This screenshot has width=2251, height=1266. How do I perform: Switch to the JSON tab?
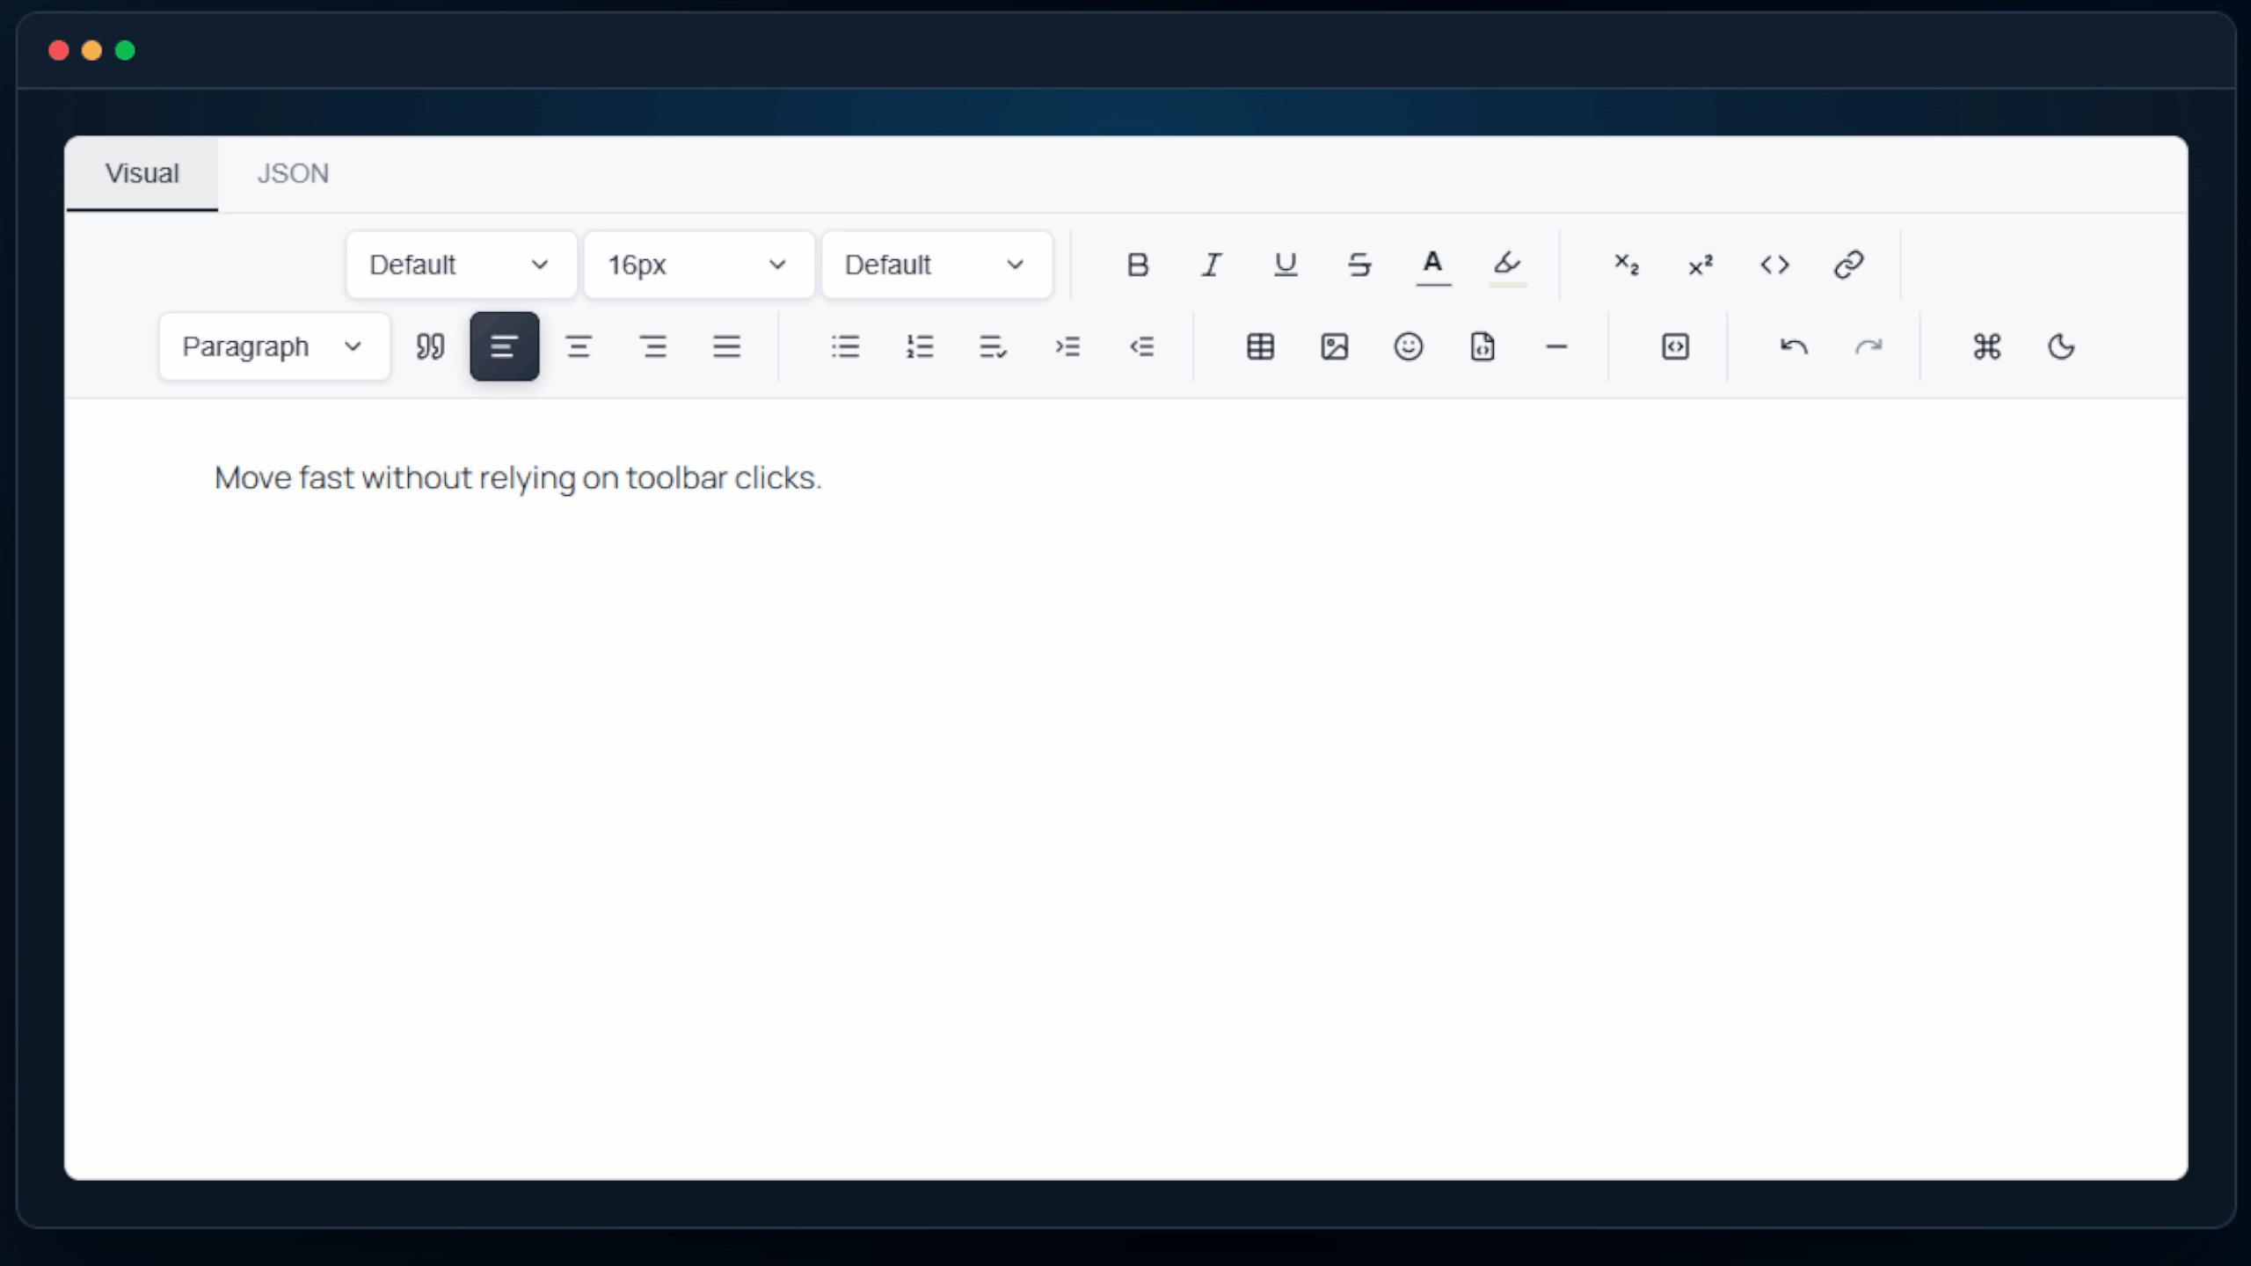293,173
